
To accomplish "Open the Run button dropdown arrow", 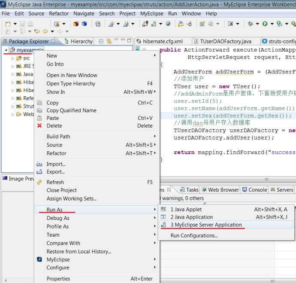I will click(x=271, y=24).
